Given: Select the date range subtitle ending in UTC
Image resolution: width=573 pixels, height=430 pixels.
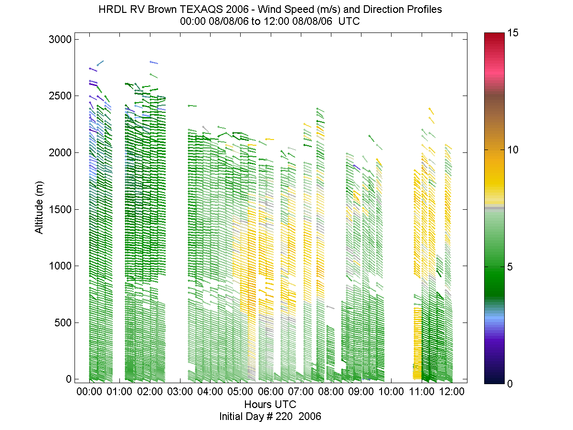Looking at the screenshot, I should pyautogui.click(x=270, y=21).
